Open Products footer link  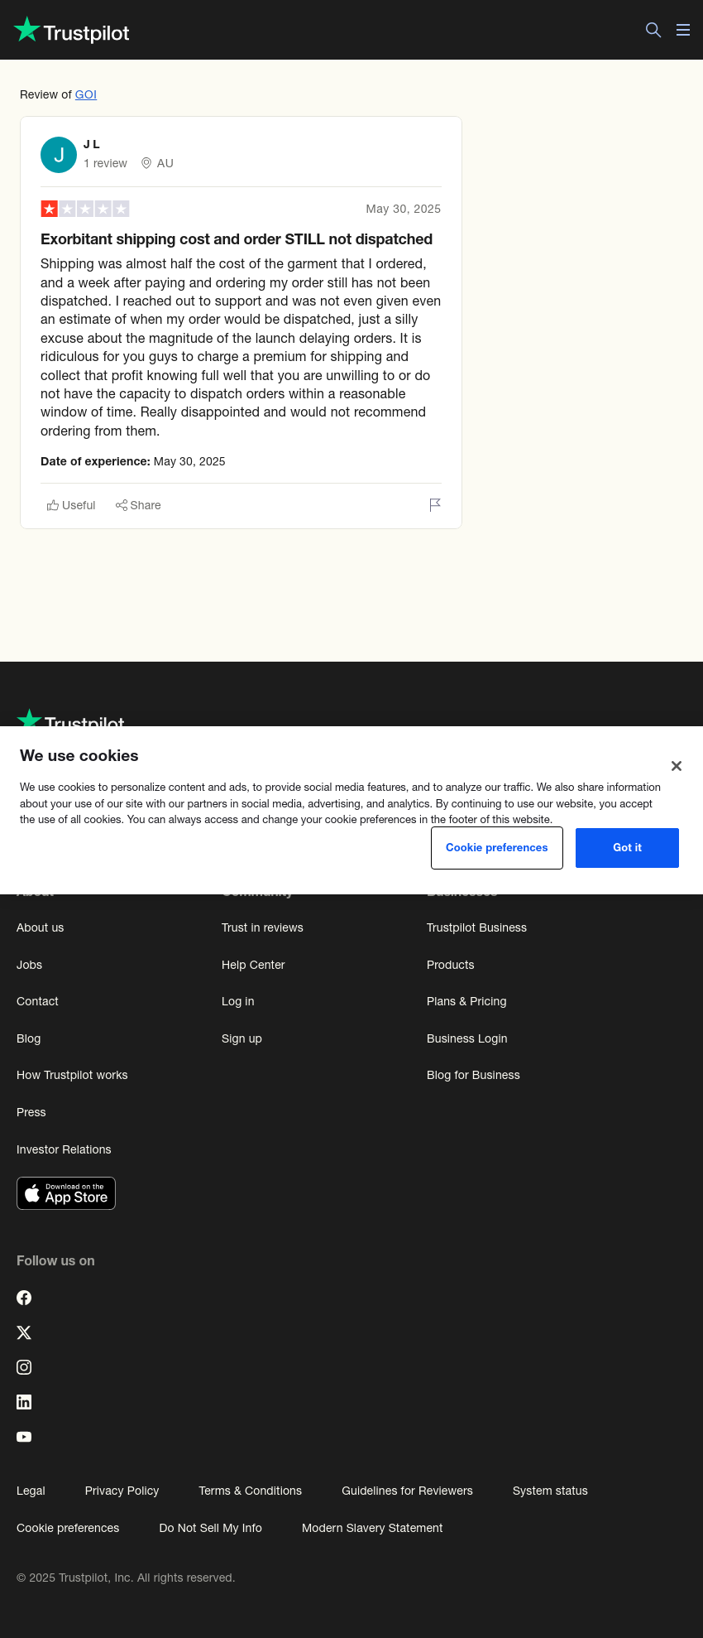tap(450, 965)
